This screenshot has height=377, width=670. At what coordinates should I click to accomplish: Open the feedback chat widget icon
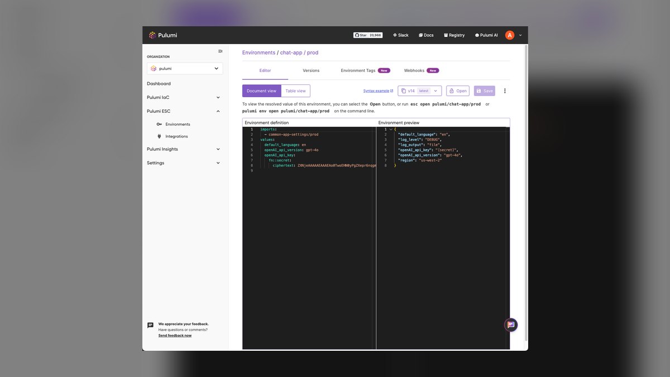tap(510, 324)
